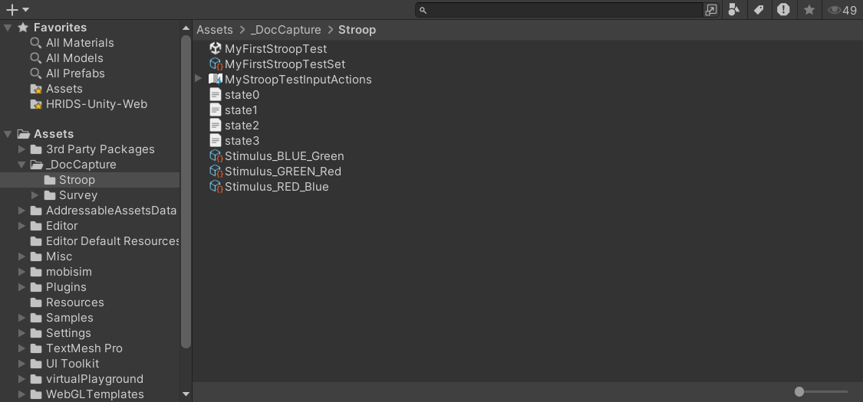Select MyFirstStroopTestSet asset icon
The image size is (863, 402).
click(x=216, y=64)
